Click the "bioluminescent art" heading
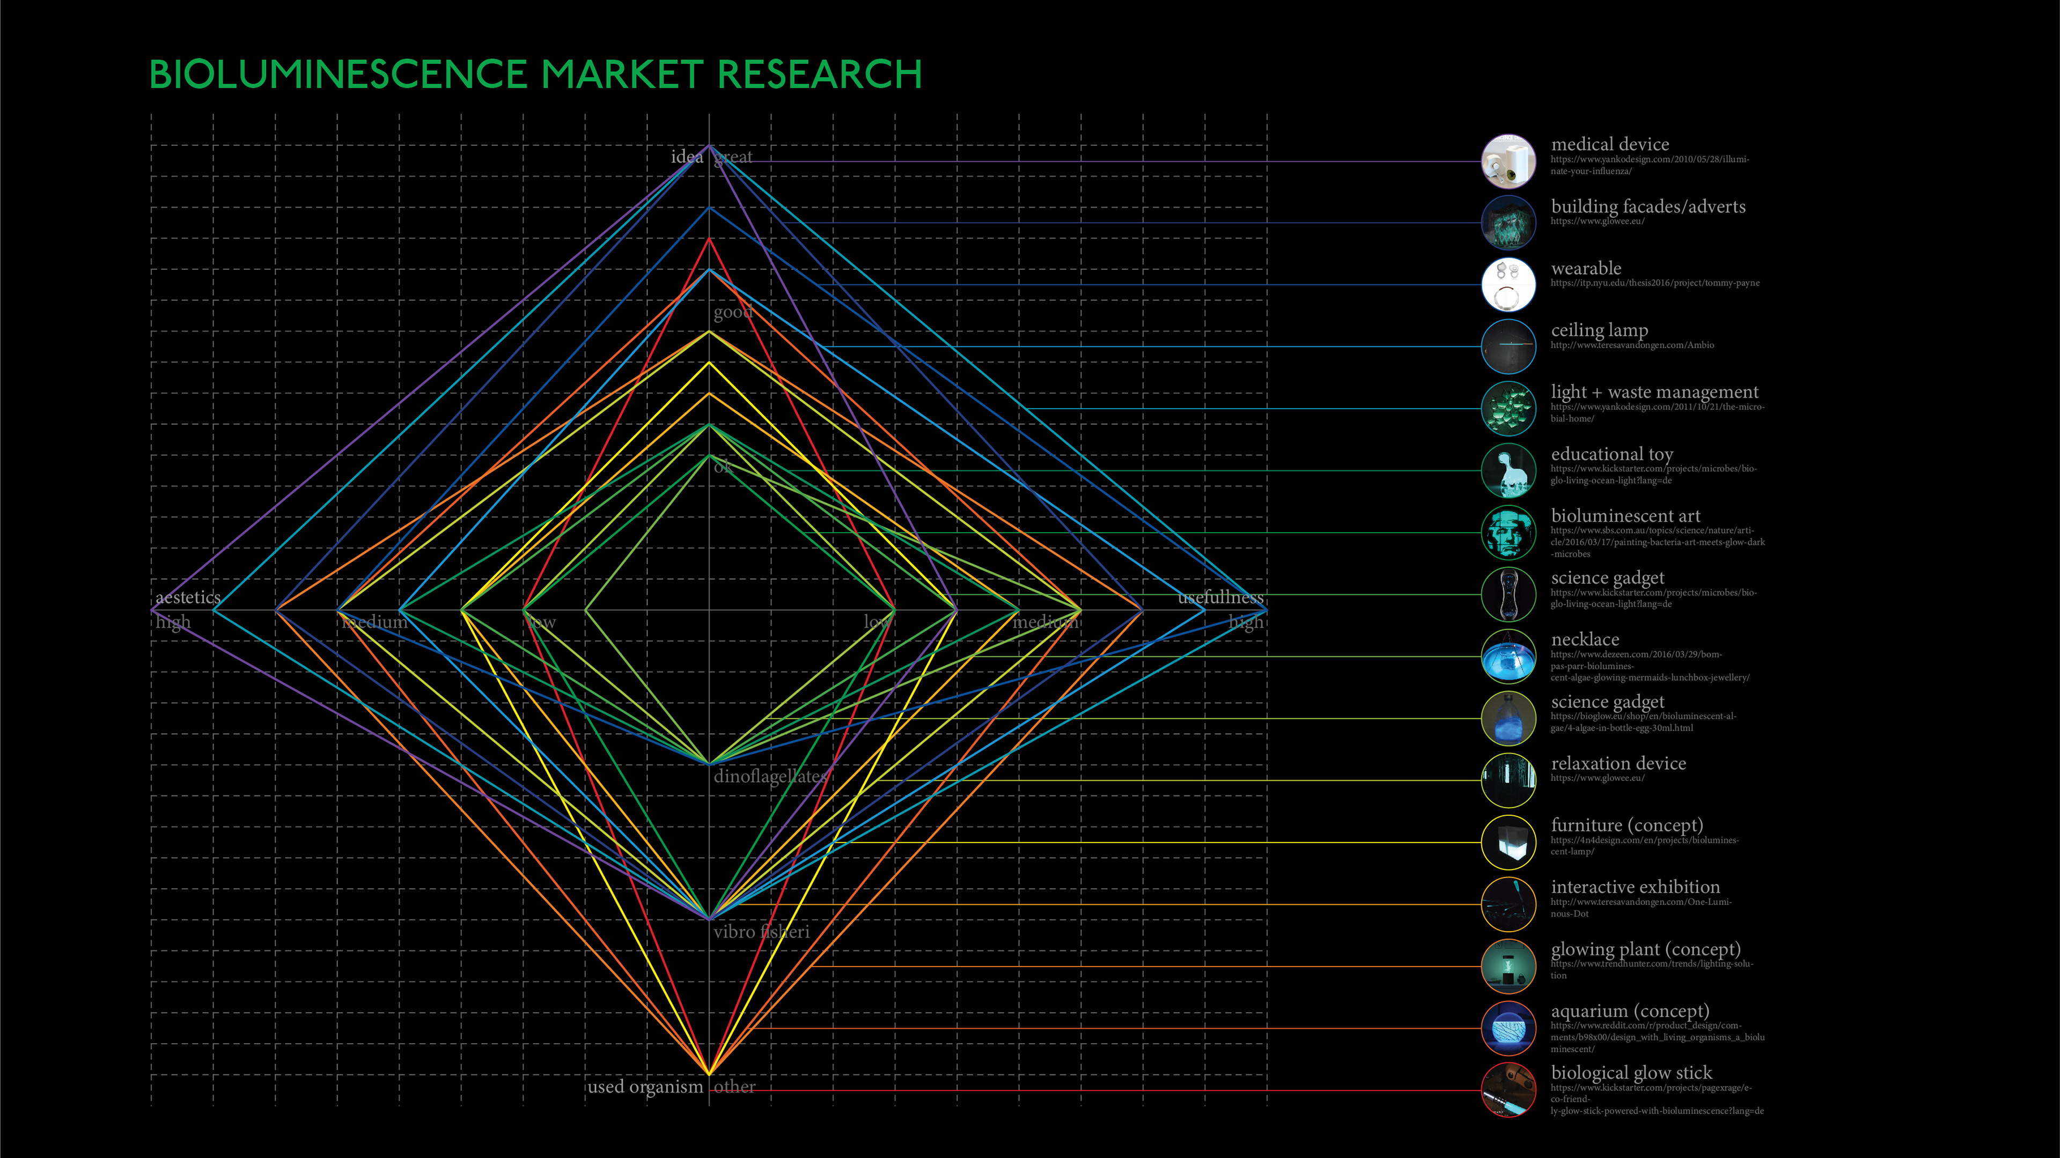The image size is (2060, 1158). pos(1626,516)
